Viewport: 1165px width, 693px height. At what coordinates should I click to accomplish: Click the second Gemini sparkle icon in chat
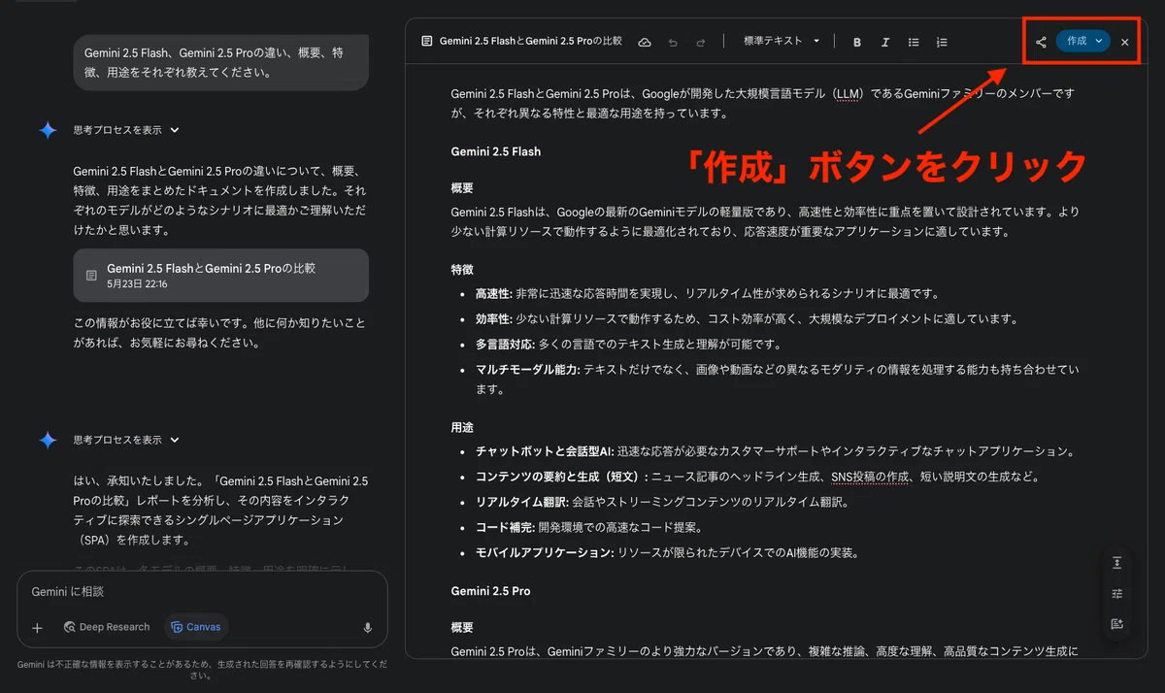click(48, 441)
